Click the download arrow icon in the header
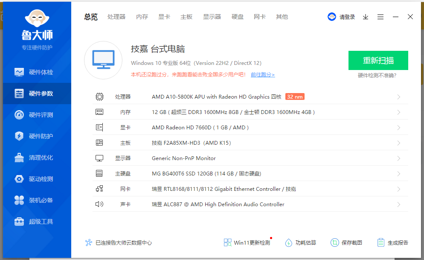 [366, 17]
